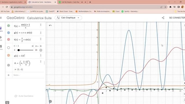Open the on-screen keyboard icon
The image size is (185, 104).
[7, 102]
